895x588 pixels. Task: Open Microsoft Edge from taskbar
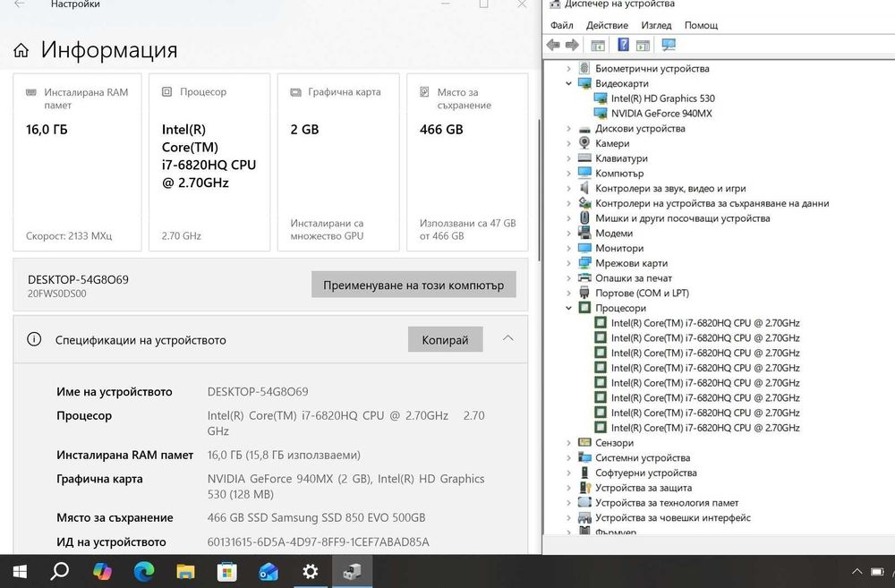point(144,571)
